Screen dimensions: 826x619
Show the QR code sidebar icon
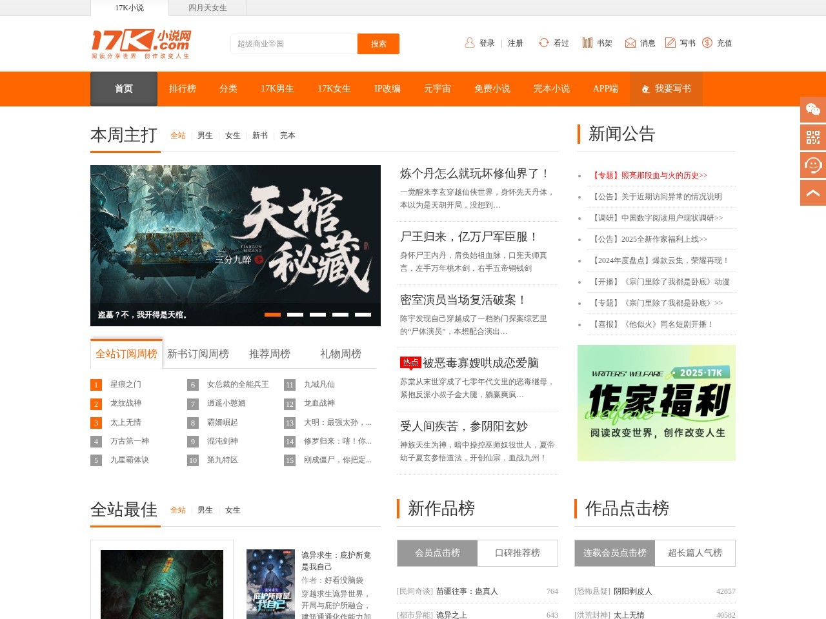click(812, 137)
